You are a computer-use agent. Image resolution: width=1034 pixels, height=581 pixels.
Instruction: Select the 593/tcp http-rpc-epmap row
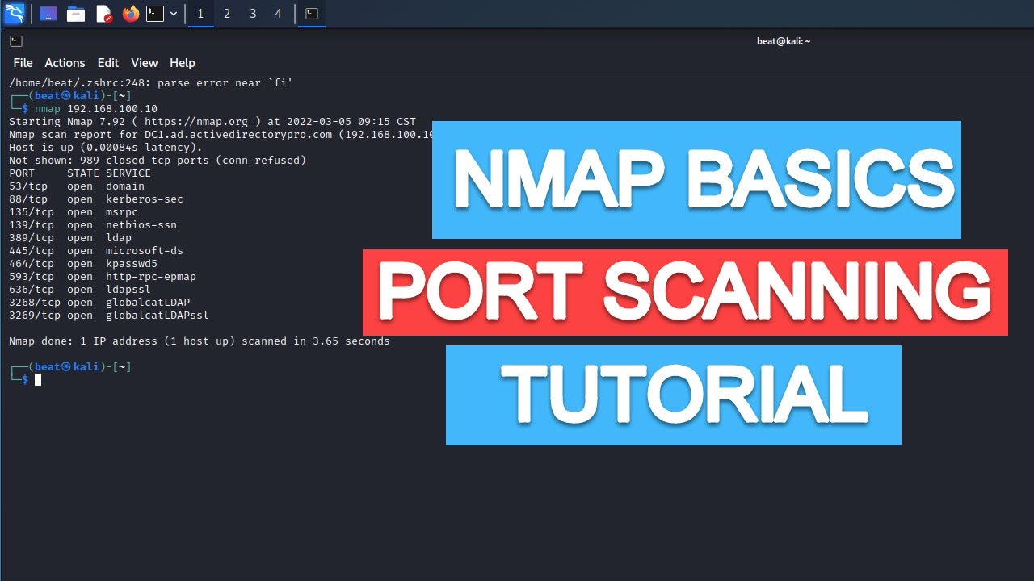pyautogui.click(x=103, y=277)
